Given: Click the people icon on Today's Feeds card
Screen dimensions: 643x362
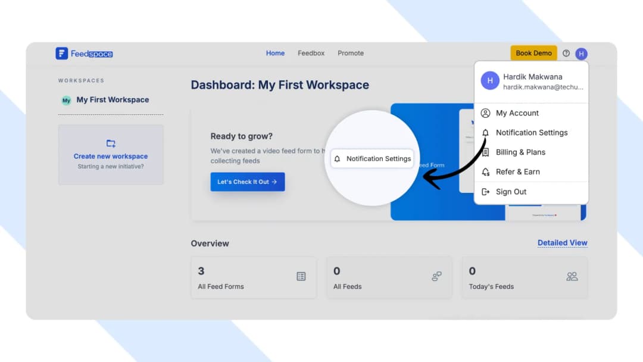Looking at the screenshot, I should pos(572,277).
